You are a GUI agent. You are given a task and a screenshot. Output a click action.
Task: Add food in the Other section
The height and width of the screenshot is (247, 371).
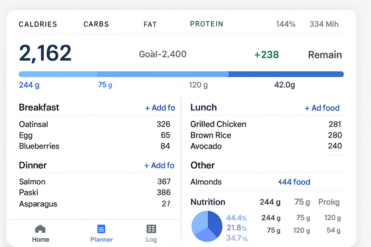[295, 182]
